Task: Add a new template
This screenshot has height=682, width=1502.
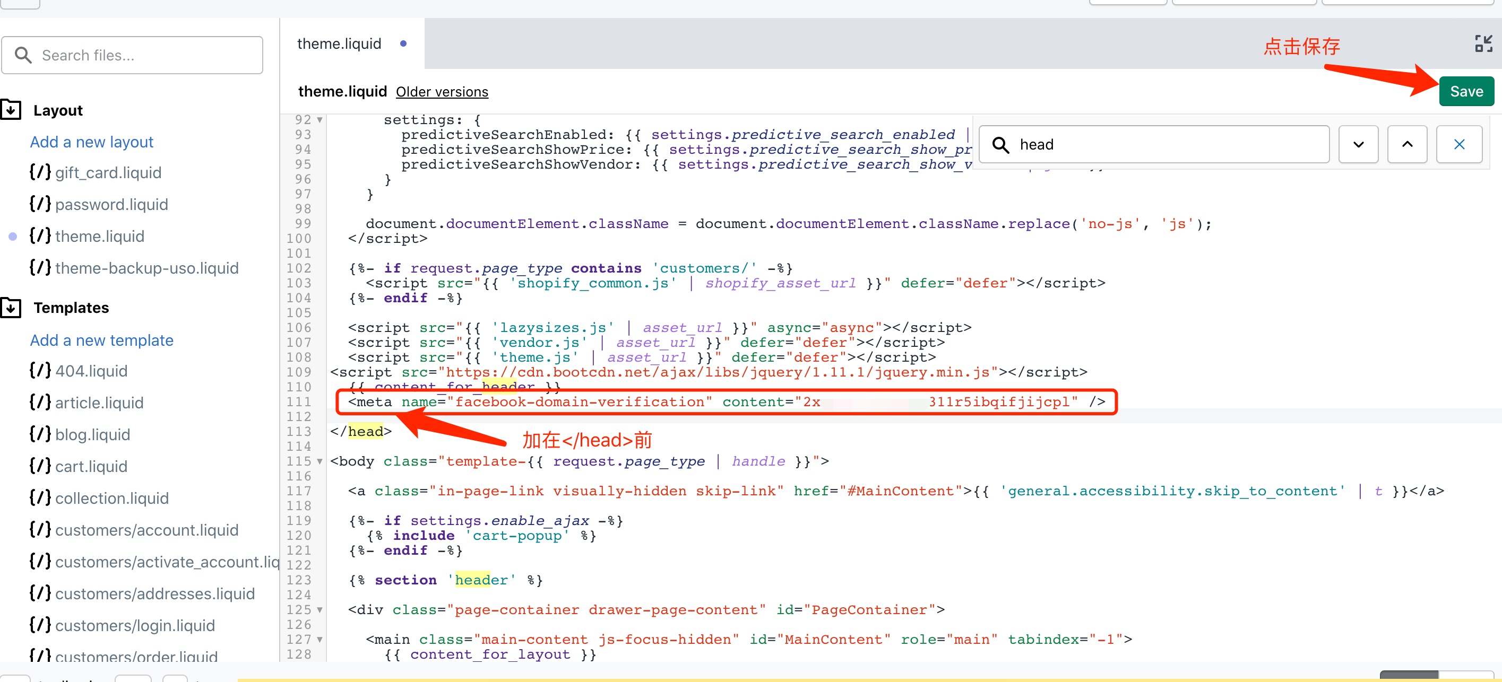Action: coord(101,339)
